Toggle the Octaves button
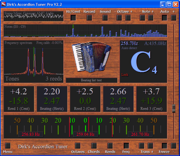This screenshot has width=180, height=156. click(x=78, y=146)
